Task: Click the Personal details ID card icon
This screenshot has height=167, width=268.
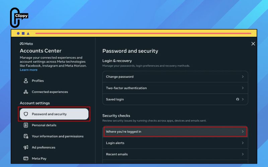Action: 26,125
